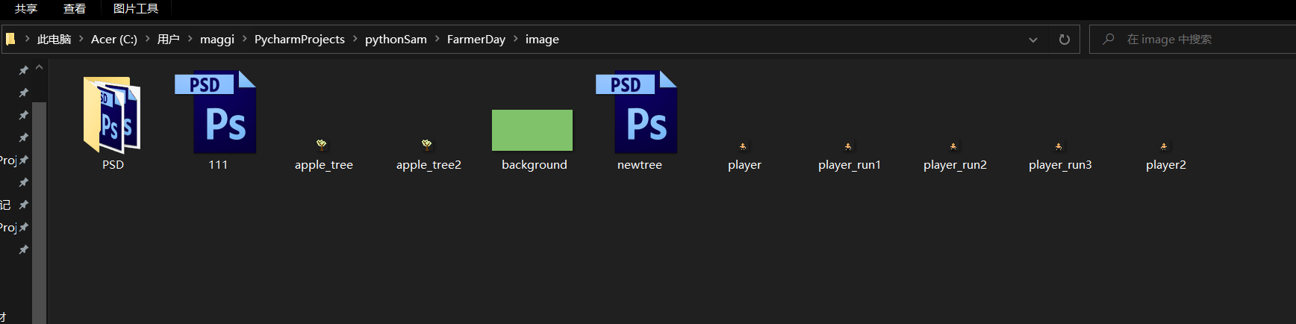
Task: Click the search box for image folder
Action: (1194, 40)
